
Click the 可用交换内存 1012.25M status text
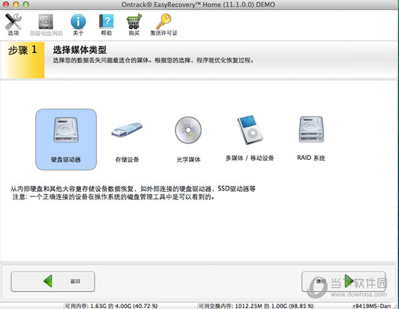point(256,306)
